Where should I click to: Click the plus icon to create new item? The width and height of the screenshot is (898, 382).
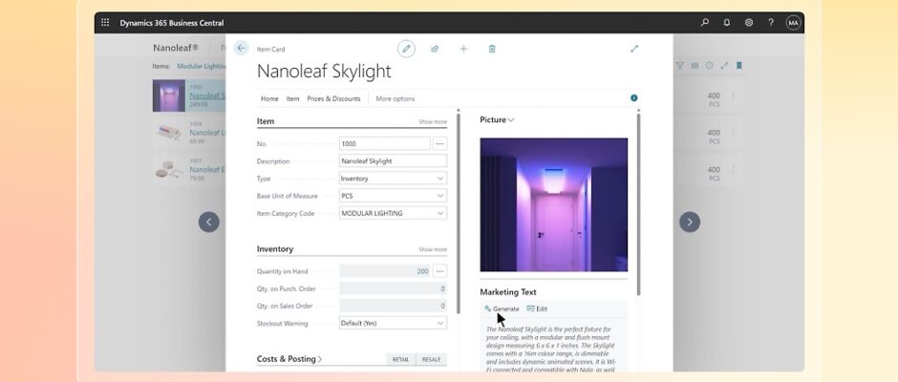point(463,49)
